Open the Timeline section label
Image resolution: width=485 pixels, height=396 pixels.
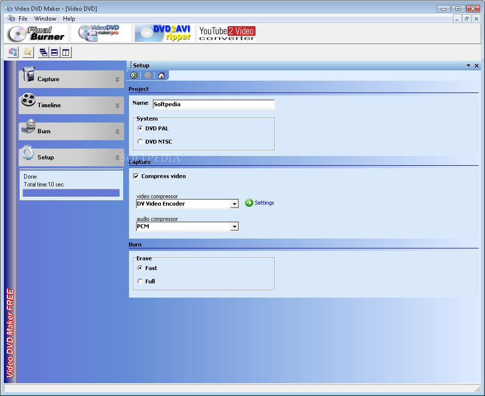tap(49, 105)
